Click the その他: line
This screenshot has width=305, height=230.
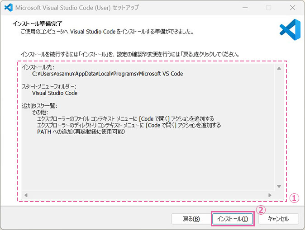coord(40,112)
